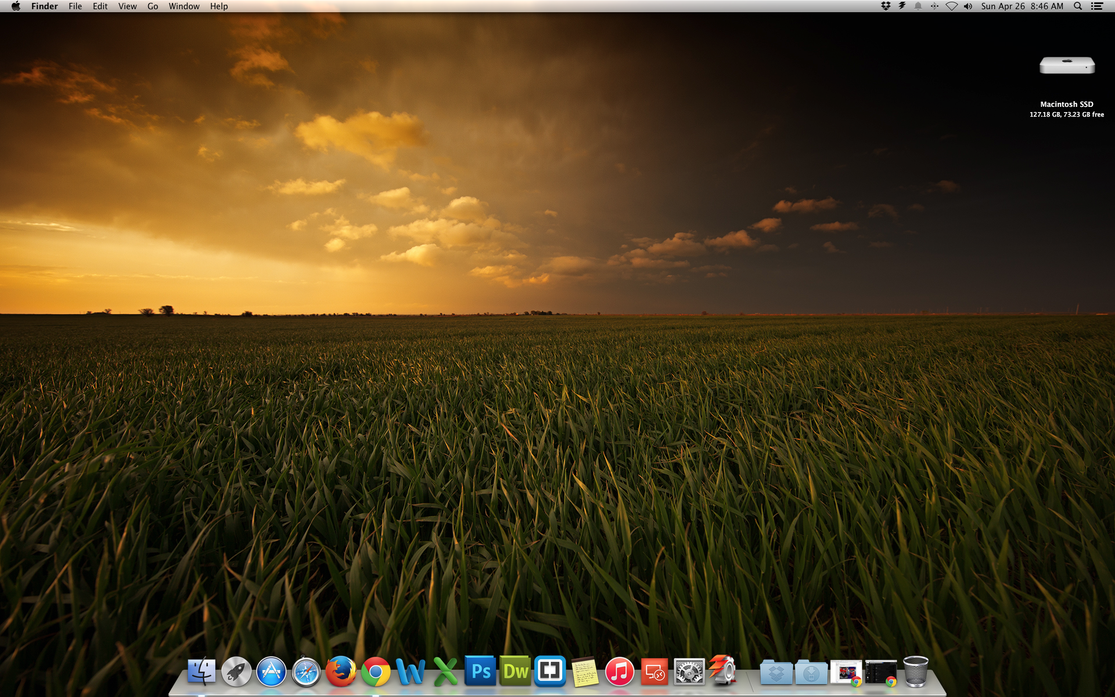This screenshot has height=697, width=1115.
Task: Expand the Dropbox folder stack
Action: click(776, 673)
